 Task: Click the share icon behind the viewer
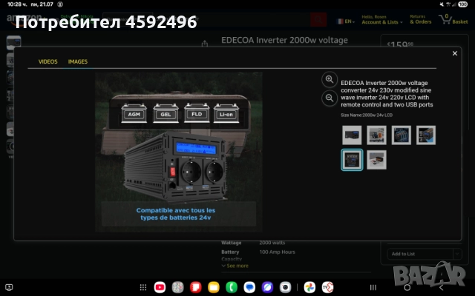coord(205,44)
